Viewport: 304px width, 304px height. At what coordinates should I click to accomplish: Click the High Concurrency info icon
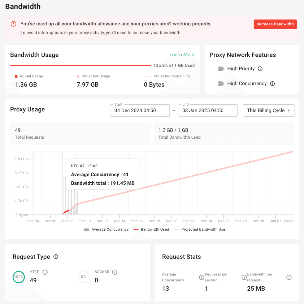click(x=272, y=84)
